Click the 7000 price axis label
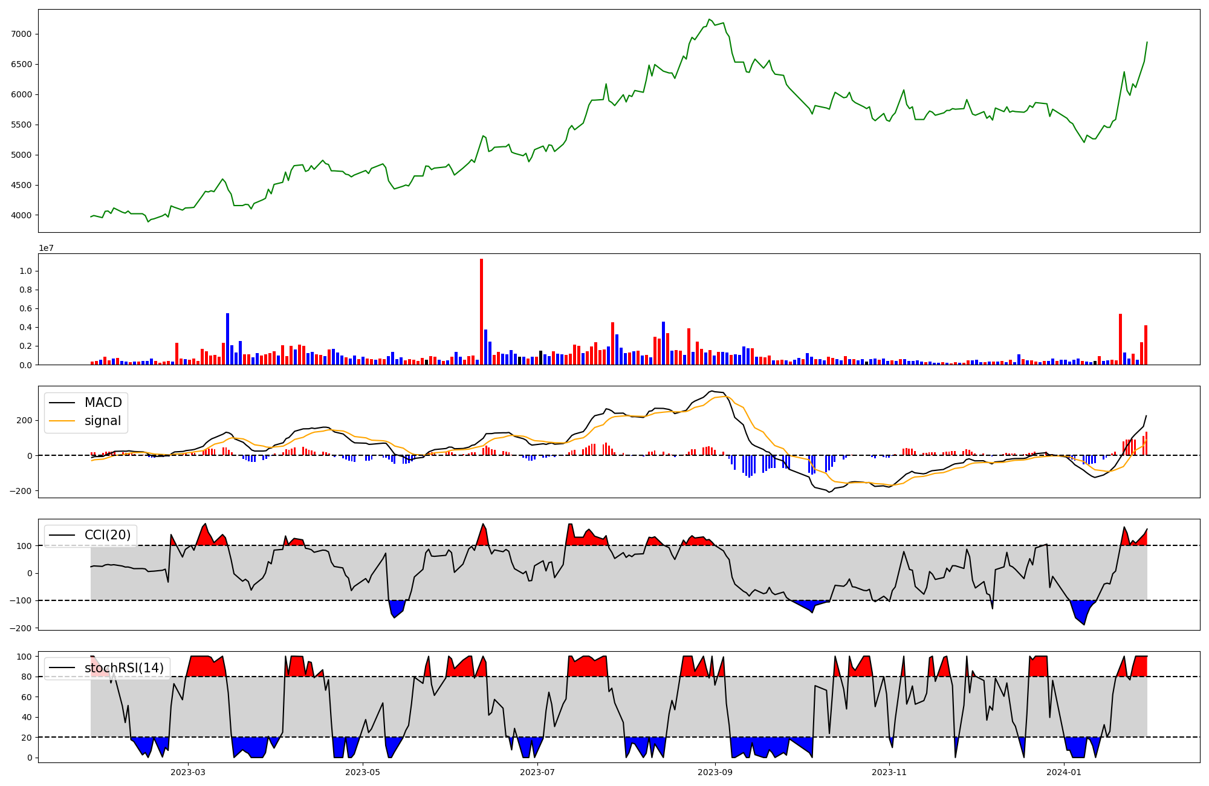Image resolution: width=1209 pixels, height=786 pixels. pyautogui.click(x=21, y=34)
